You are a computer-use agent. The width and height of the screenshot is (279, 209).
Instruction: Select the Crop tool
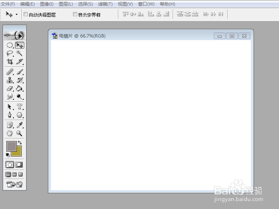click(x=10, y=62)
